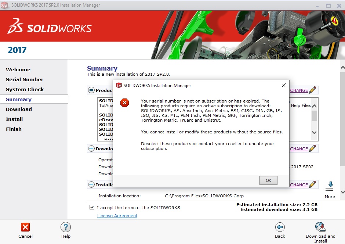Toggle the accept terms checkbox
The width and height of the screenshot is (345, 244).
(x=92, y=207)
